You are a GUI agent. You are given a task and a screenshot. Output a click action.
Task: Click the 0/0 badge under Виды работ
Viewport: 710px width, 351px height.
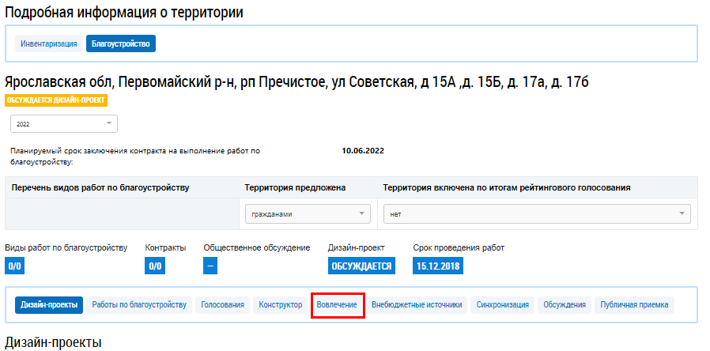point(15,266)
